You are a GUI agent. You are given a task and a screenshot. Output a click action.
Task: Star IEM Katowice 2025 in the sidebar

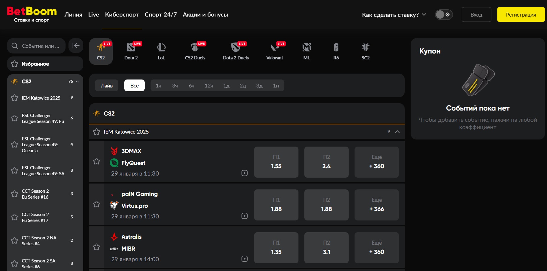click(14, 98)
